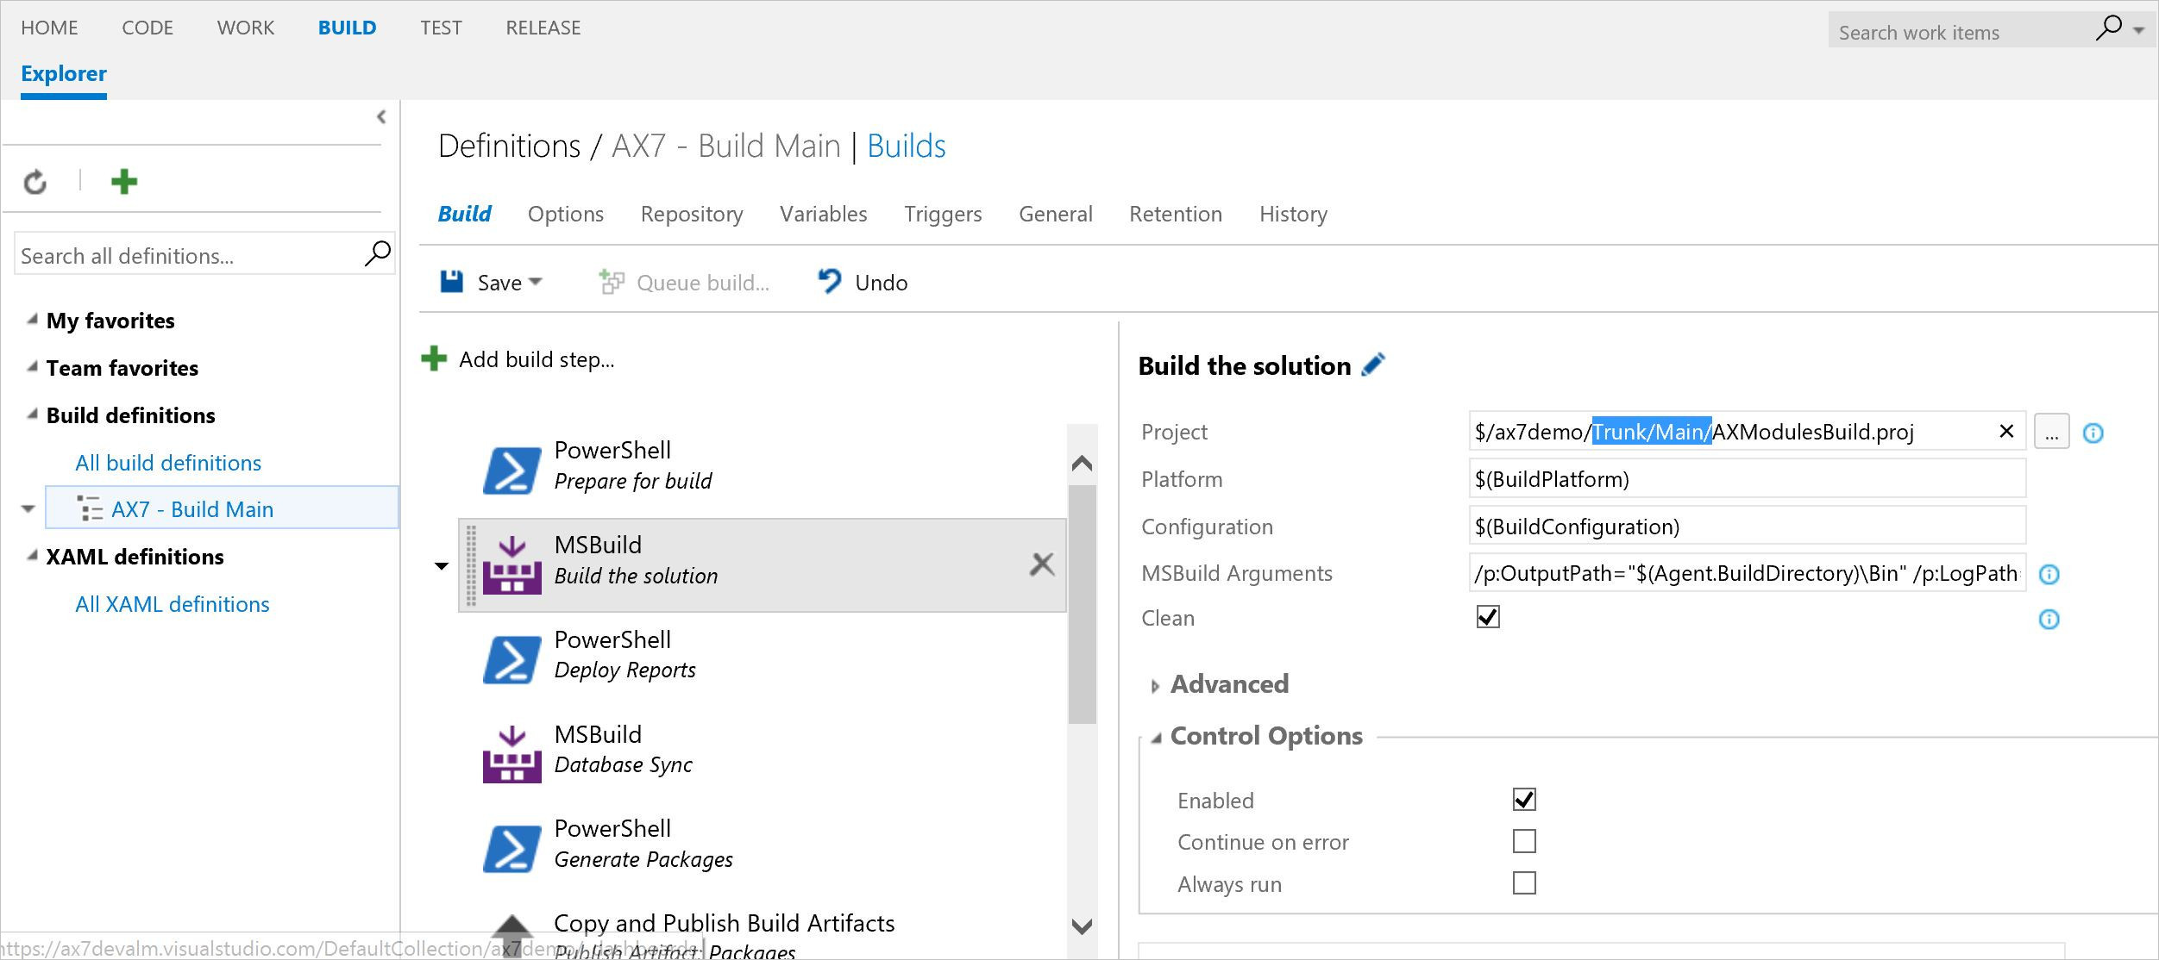
Task: Open the Triggers tab
Action: (943, 214)
